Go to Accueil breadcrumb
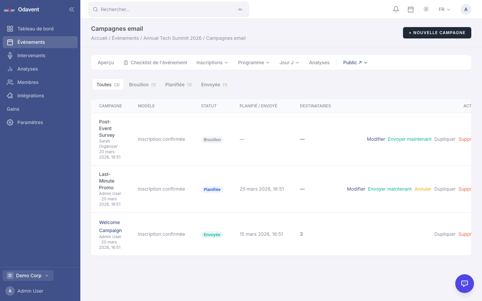This screenshot has width=482, height=301. [x=99, y=38]
